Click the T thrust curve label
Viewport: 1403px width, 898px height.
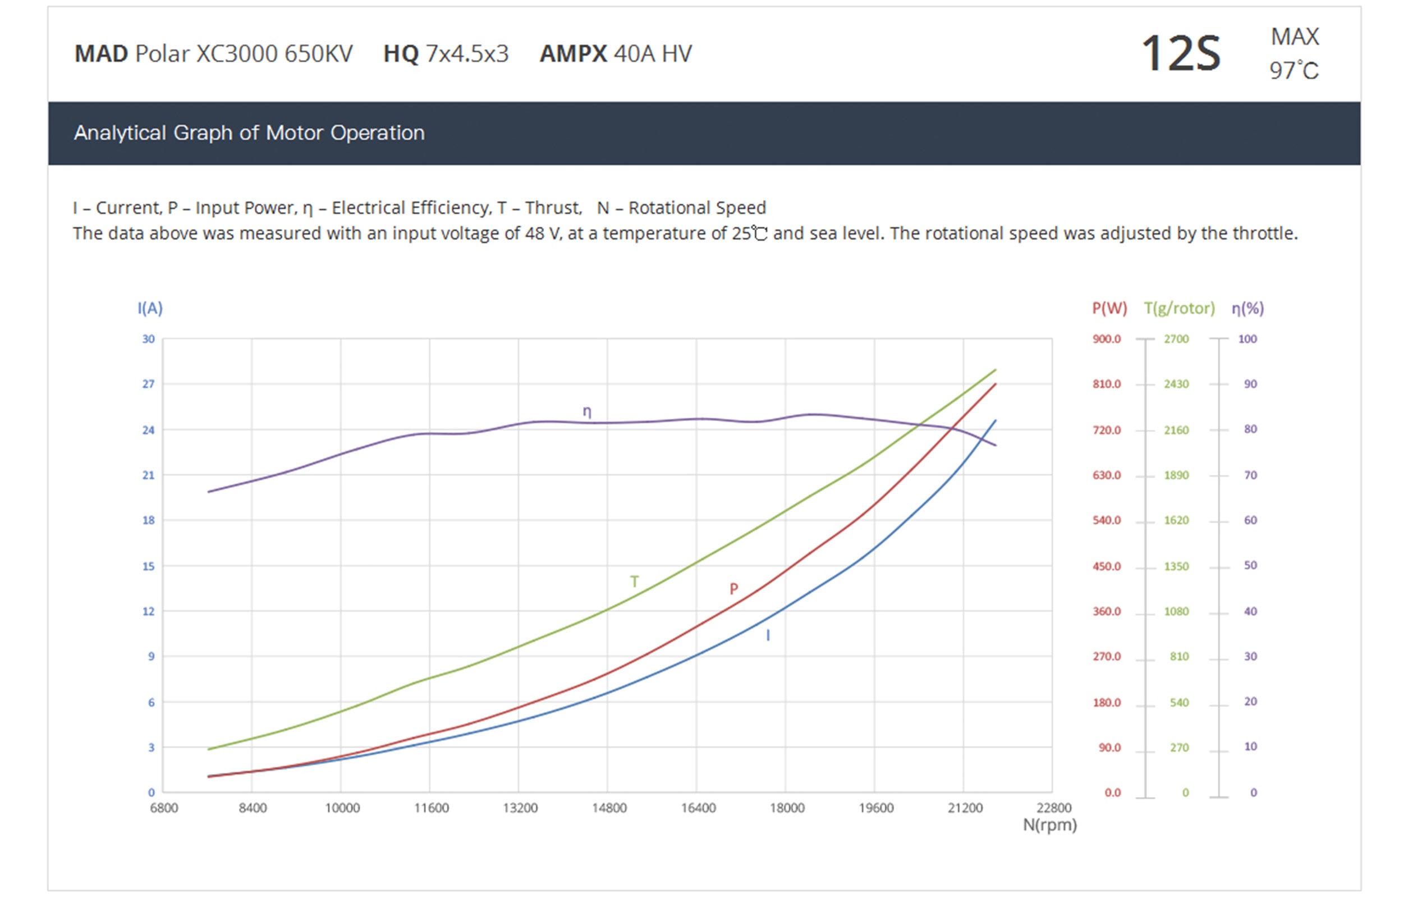click(634, 581)
